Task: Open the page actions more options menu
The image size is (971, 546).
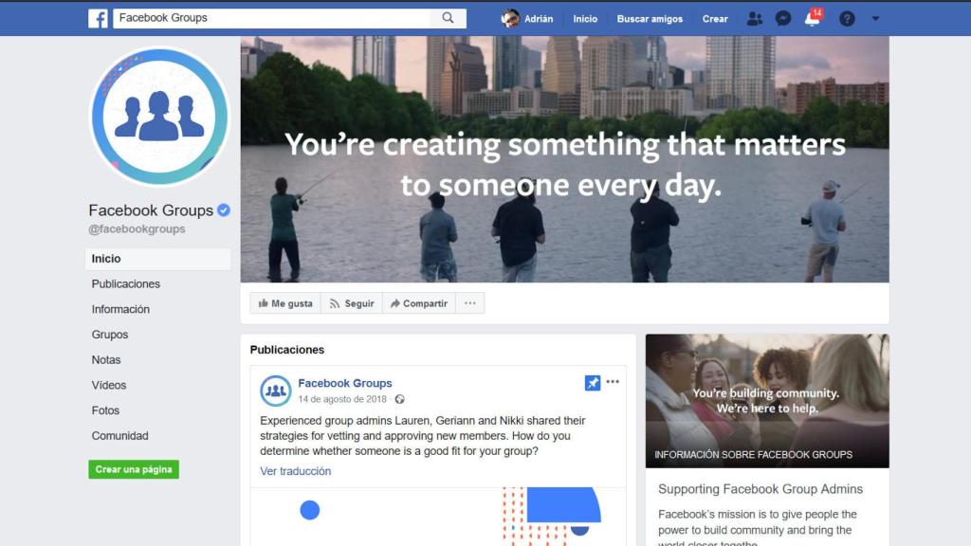Action: tap(470, 303)
